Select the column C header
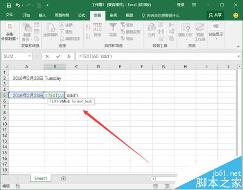243x190 pixels. 76,66
